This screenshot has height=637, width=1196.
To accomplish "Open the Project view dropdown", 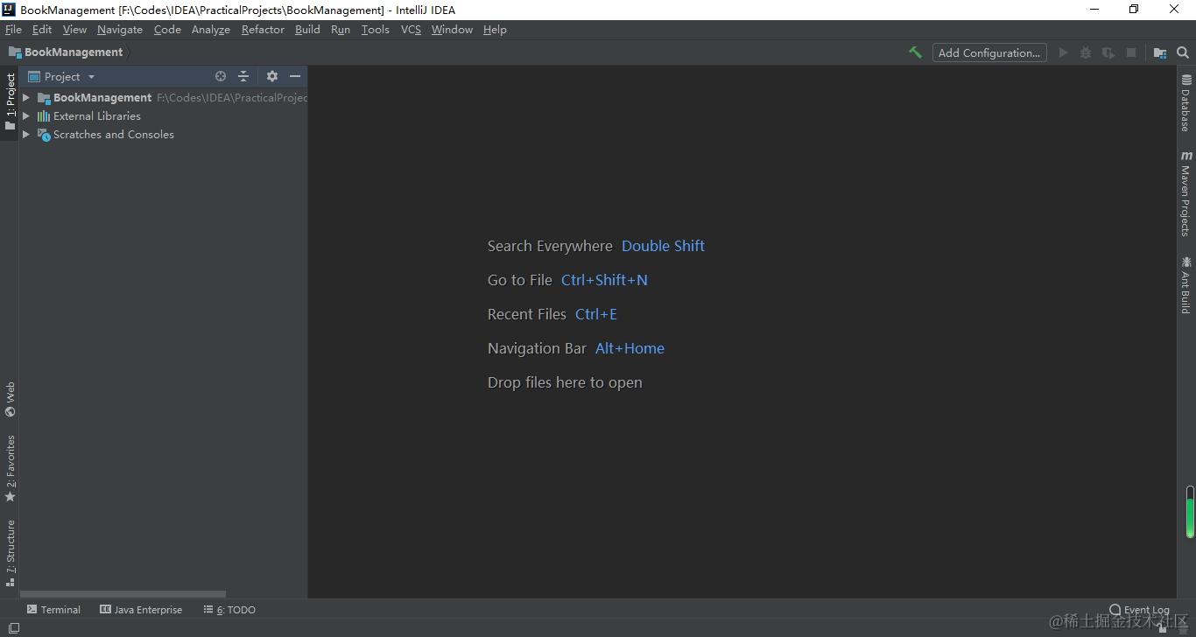I will point(61,76).
